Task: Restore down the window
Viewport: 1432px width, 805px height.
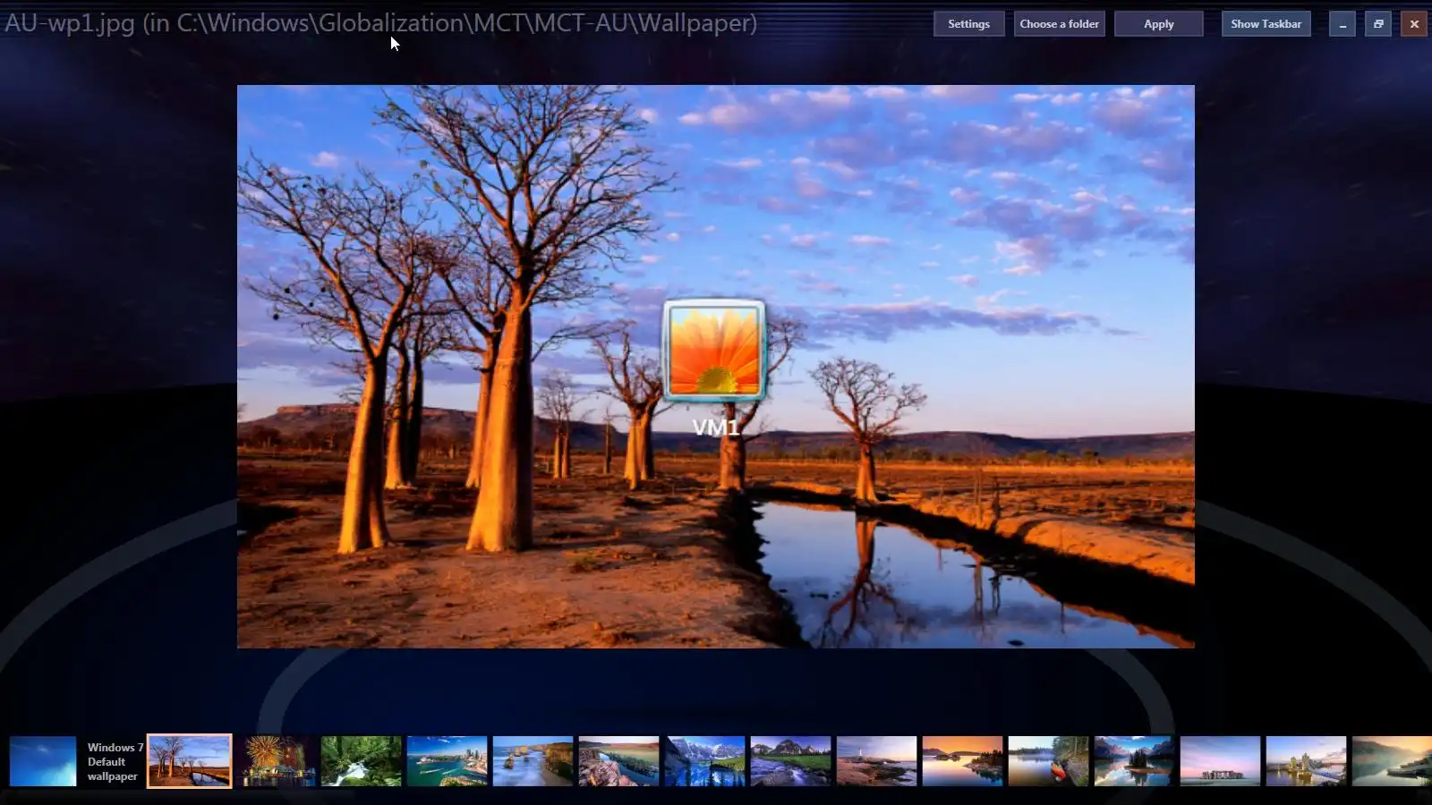Action: coord(1378,24)
